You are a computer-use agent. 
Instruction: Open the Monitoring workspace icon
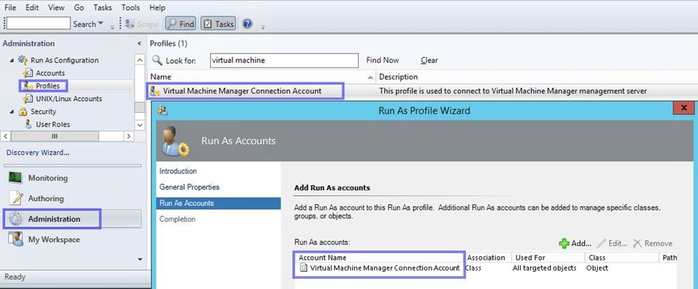tap(15, 178)
